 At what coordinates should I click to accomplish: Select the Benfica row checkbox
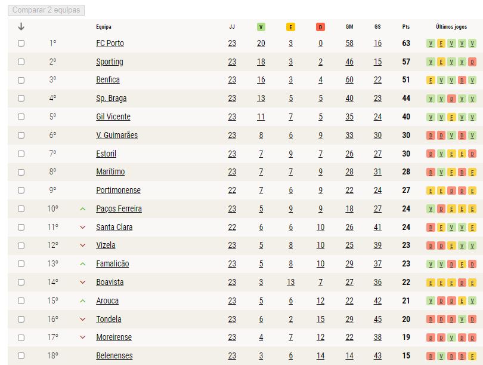pos(21,80)
